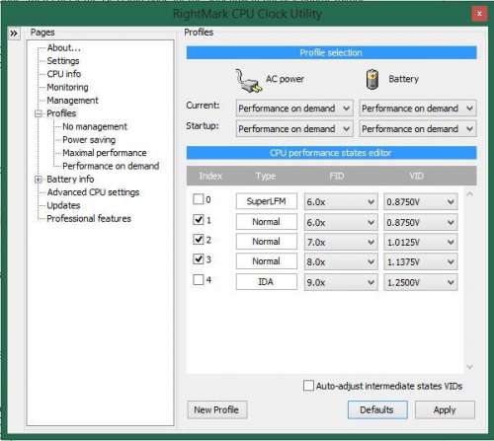Click the Profile selection header bar
Image resolution: width=494 pixels, height=441 pixels.
point(331,52)
